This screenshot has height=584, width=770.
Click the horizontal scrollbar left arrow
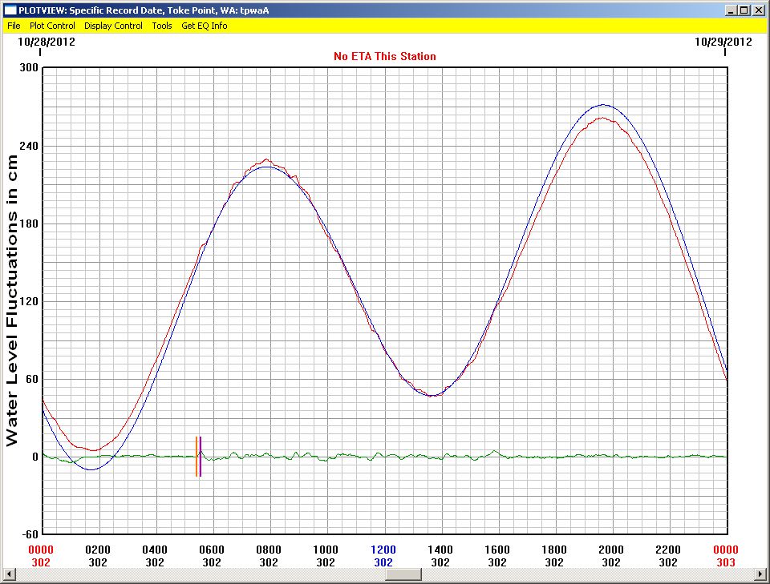[x=10, y=574]
